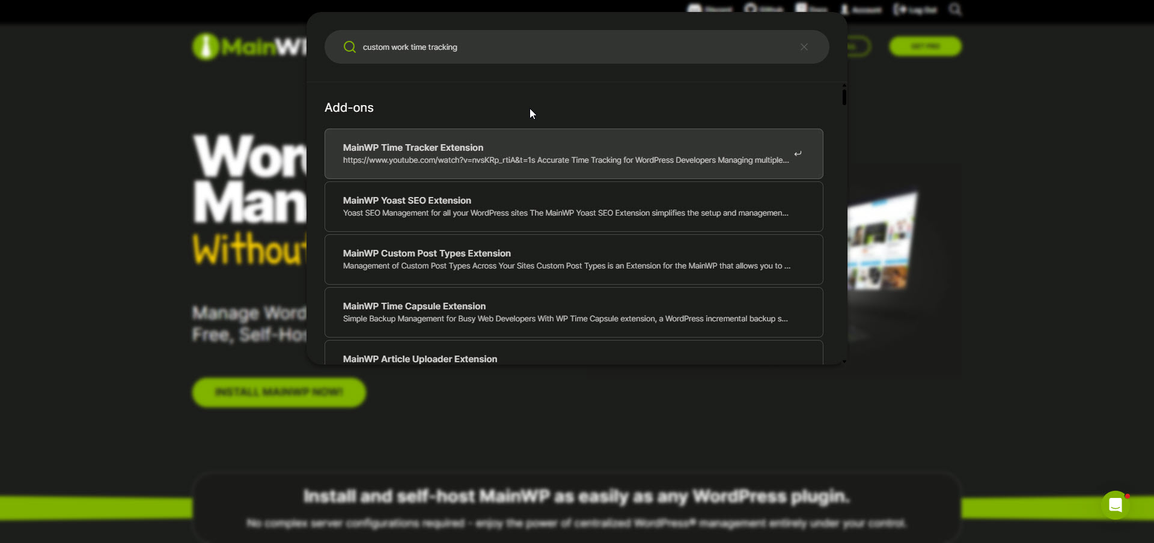Click the scrollbar up arrow in results
The width and height of the screenshot is (1154, 543).
(x=844, y=85)
